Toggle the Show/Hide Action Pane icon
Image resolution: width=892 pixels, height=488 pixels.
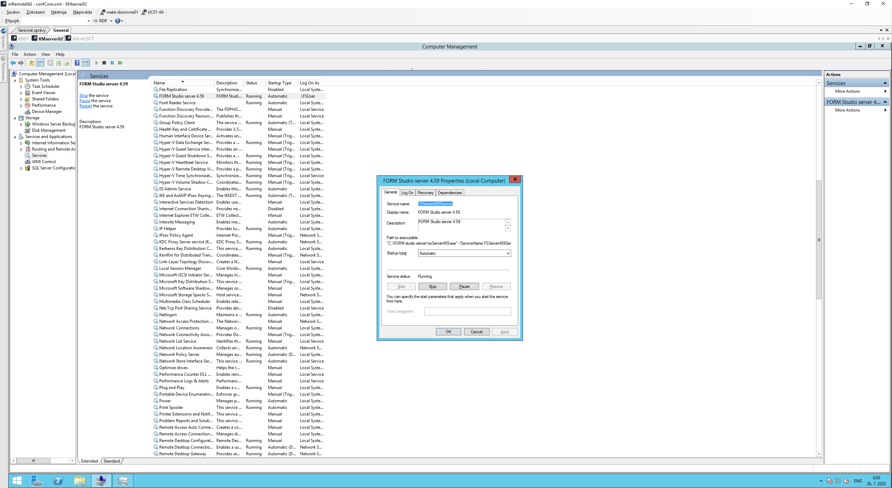pyautogui.click(x=86, y=63)
